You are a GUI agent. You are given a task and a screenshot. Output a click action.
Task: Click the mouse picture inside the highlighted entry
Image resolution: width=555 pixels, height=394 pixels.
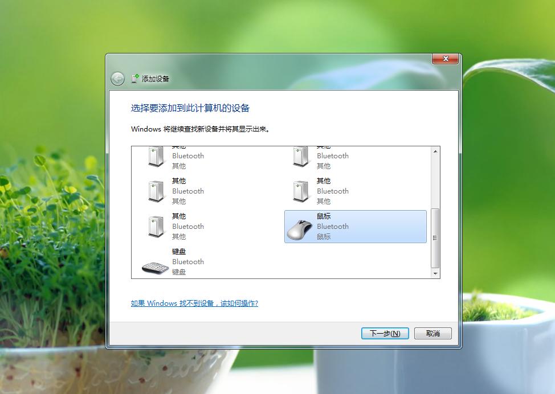(300, 228)
